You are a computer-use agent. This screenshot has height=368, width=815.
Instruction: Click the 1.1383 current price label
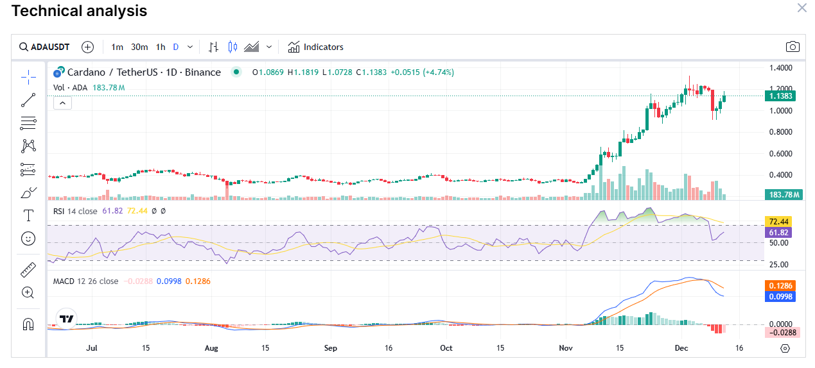pyautogui.click(x=781, y=96)
